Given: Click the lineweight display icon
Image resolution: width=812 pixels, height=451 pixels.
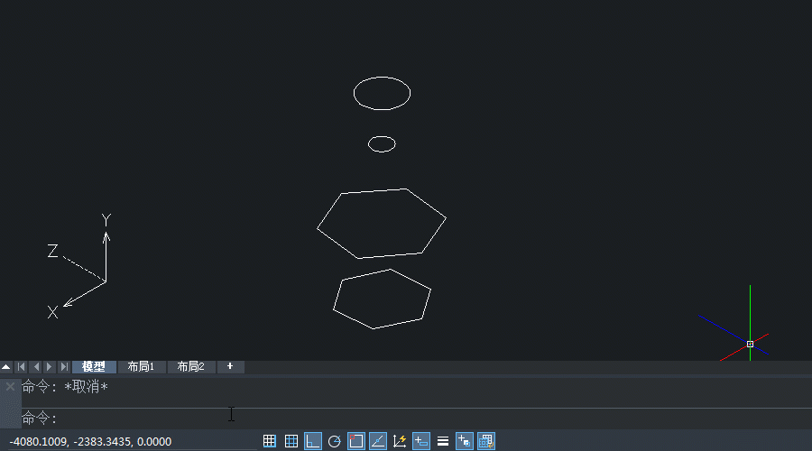Looking at the screenshot, I should pos(443,441).
